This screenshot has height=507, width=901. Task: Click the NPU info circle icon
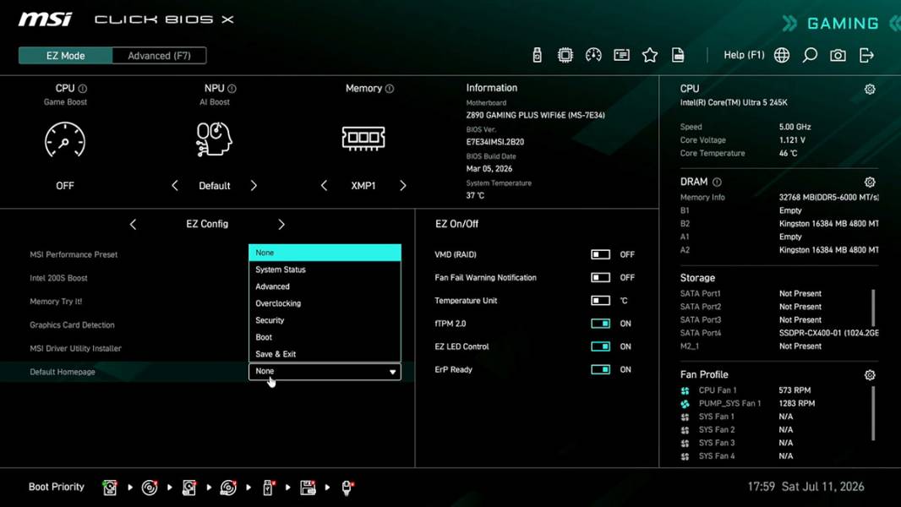(x=232, y=89)
